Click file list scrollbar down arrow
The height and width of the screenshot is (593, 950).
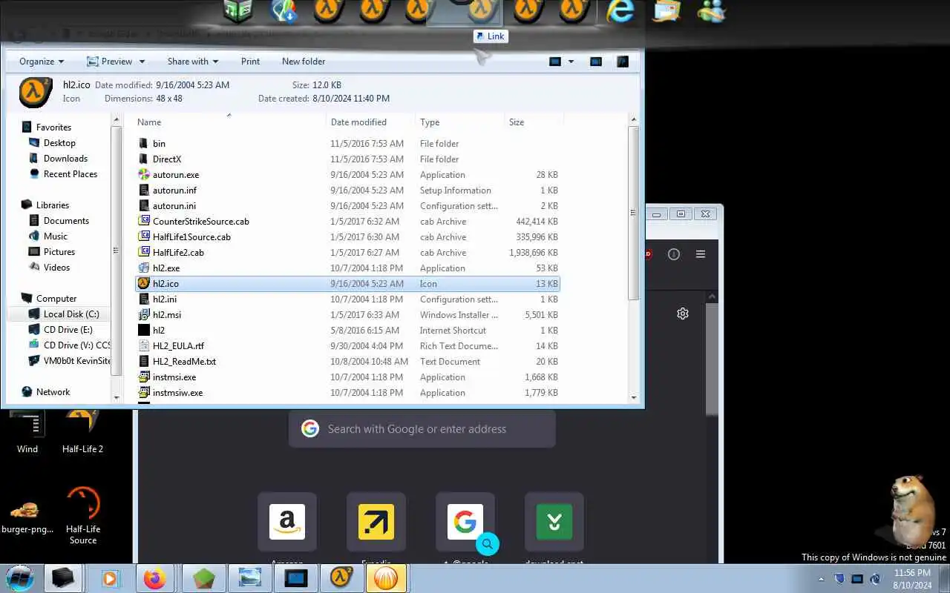coord(634,398)
